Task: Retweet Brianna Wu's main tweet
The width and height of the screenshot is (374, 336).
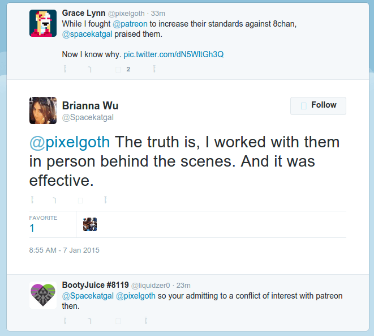Action: (55, 200)
